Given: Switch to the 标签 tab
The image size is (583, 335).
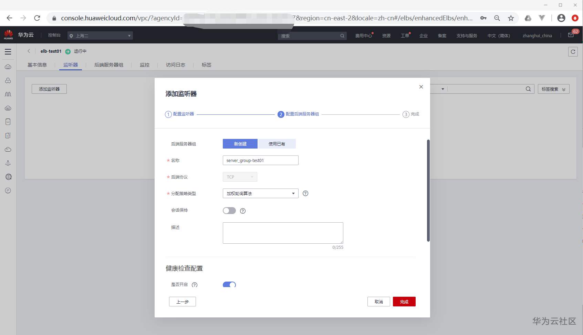Looking at the screenshot, I should [x=207, y=65].
